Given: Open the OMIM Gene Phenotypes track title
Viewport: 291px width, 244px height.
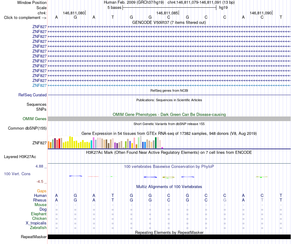Looking at the screenshot, I should pos(169,114).
